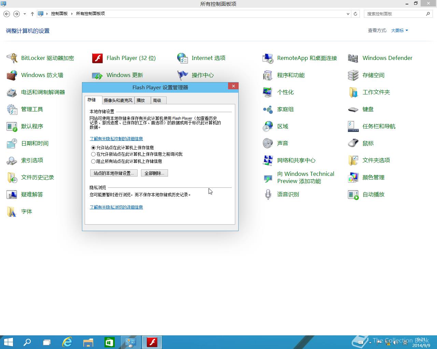Open the Windows Defender icon
Screen dimensions: 437x349
(353, 58)
